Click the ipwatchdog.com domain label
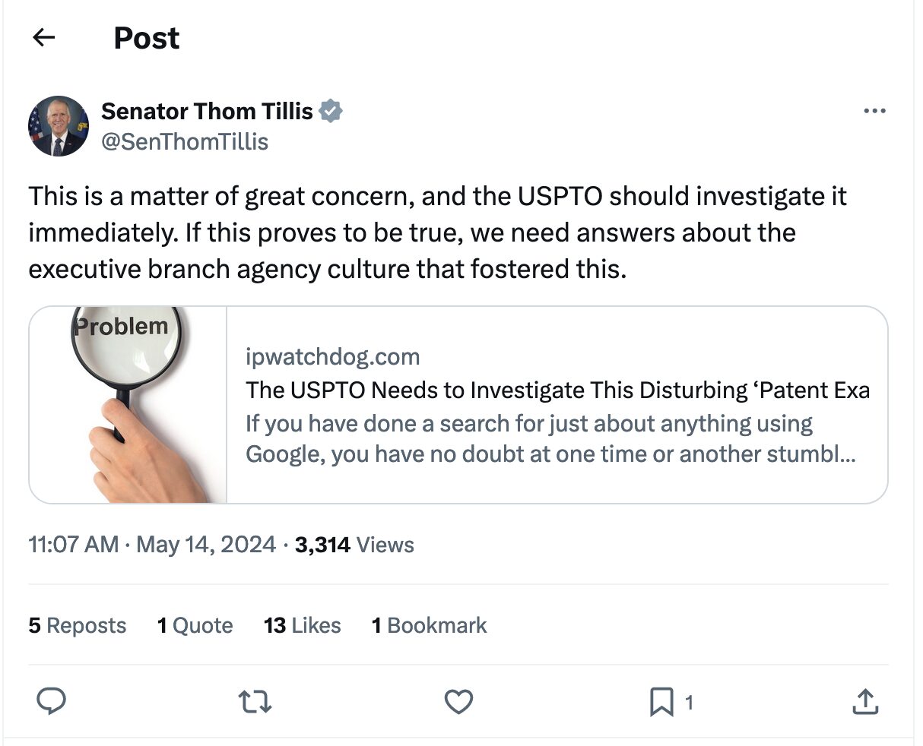The image size is (923, 746). tap(332, 356)
